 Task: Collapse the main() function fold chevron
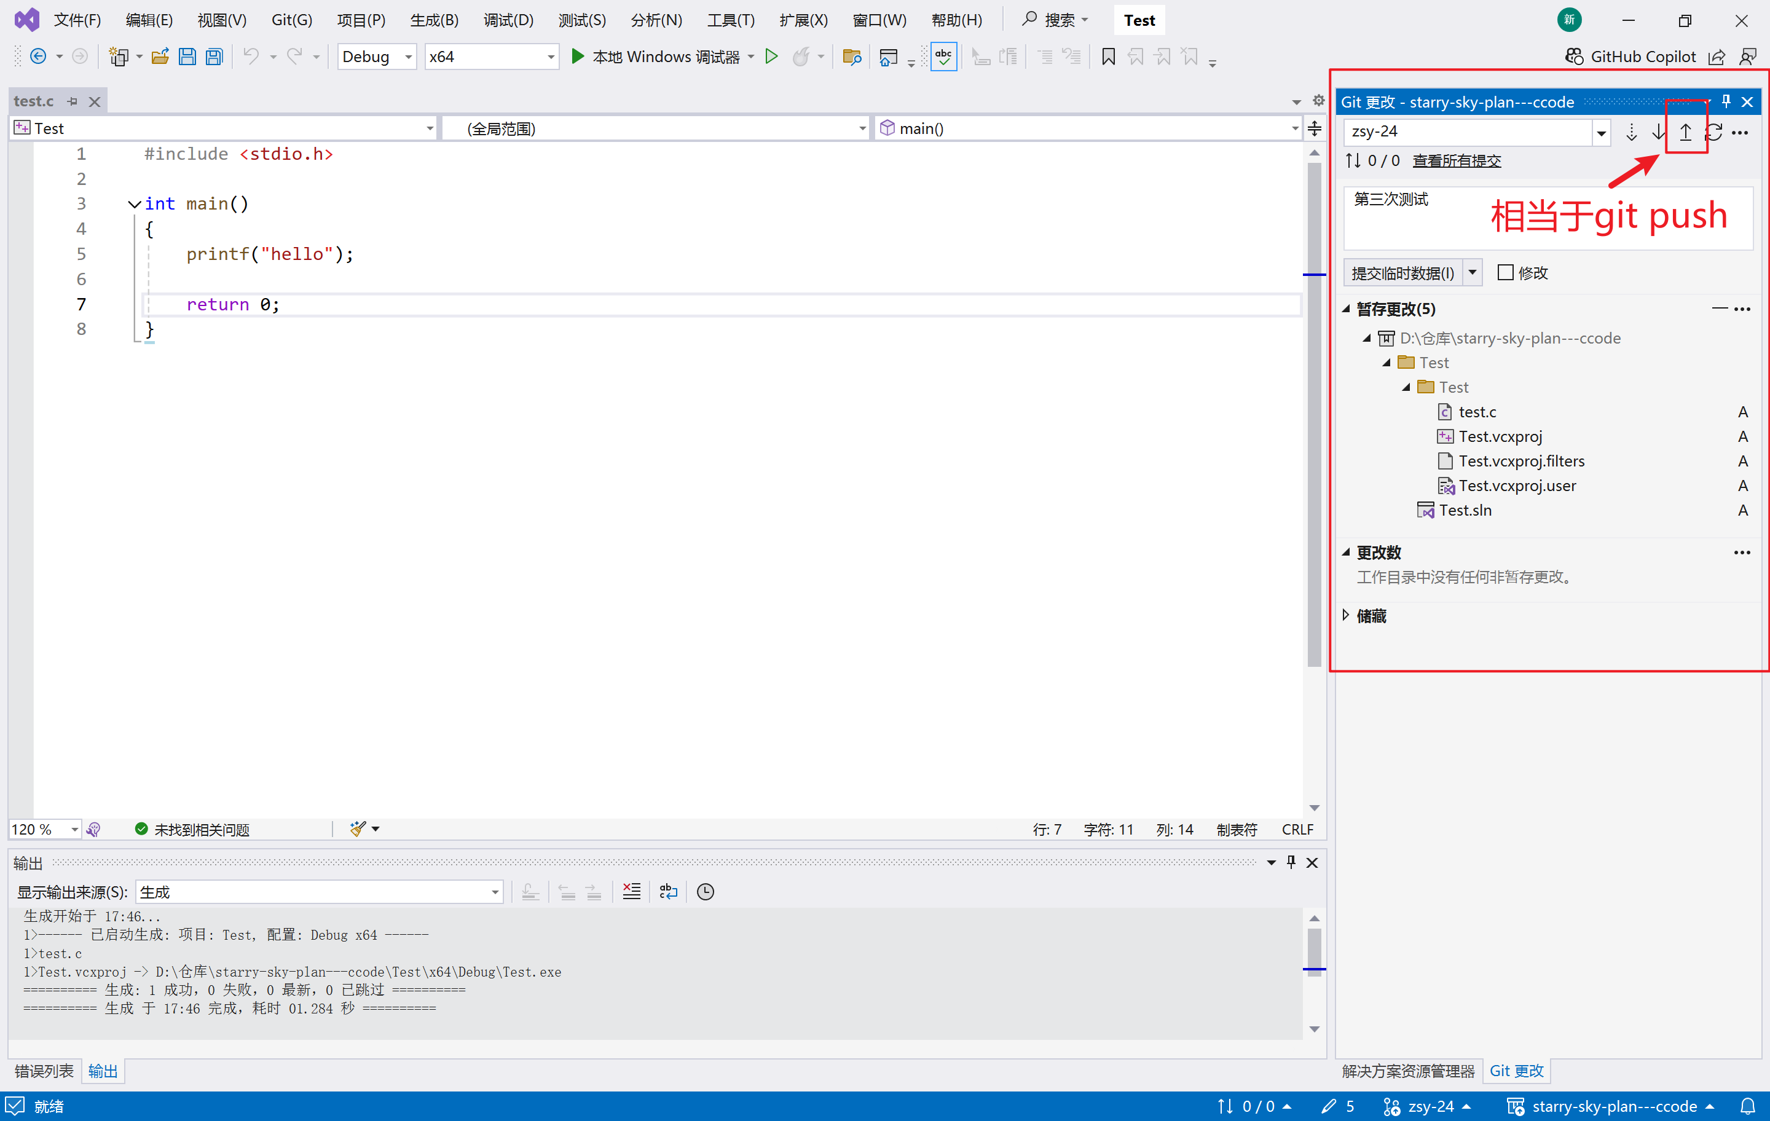pos(134,203)
